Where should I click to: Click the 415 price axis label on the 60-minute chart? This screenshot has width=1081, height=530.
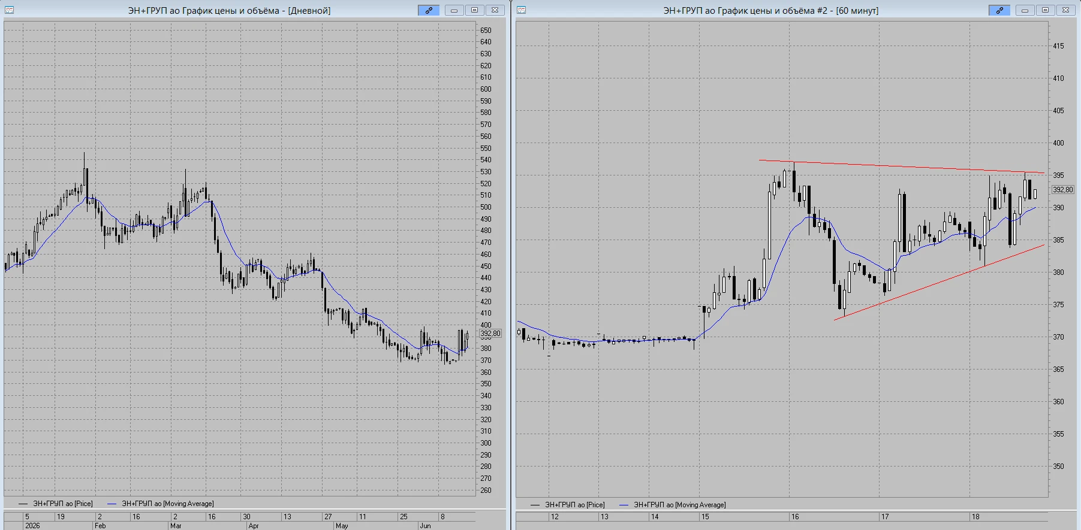tap(1059, 46)
